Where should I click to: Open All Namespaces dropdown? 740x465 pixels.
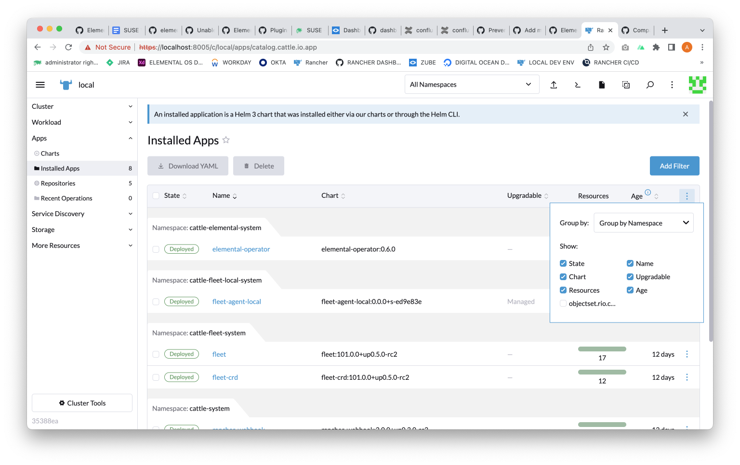coord(472,84)
